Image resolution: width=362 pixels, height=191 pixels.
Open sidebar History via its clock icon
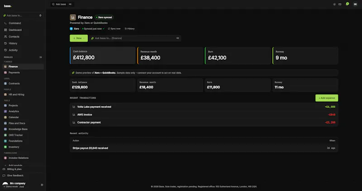pyautogui.click(x=5, y=43)
